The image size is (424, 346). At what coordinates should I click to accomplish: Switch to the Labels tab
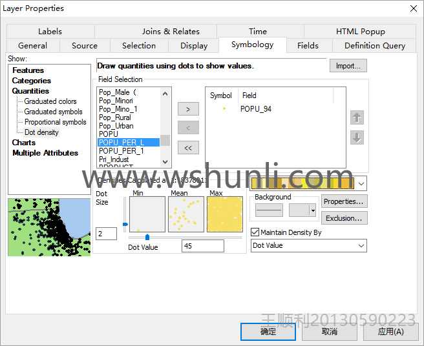point(50,32)
